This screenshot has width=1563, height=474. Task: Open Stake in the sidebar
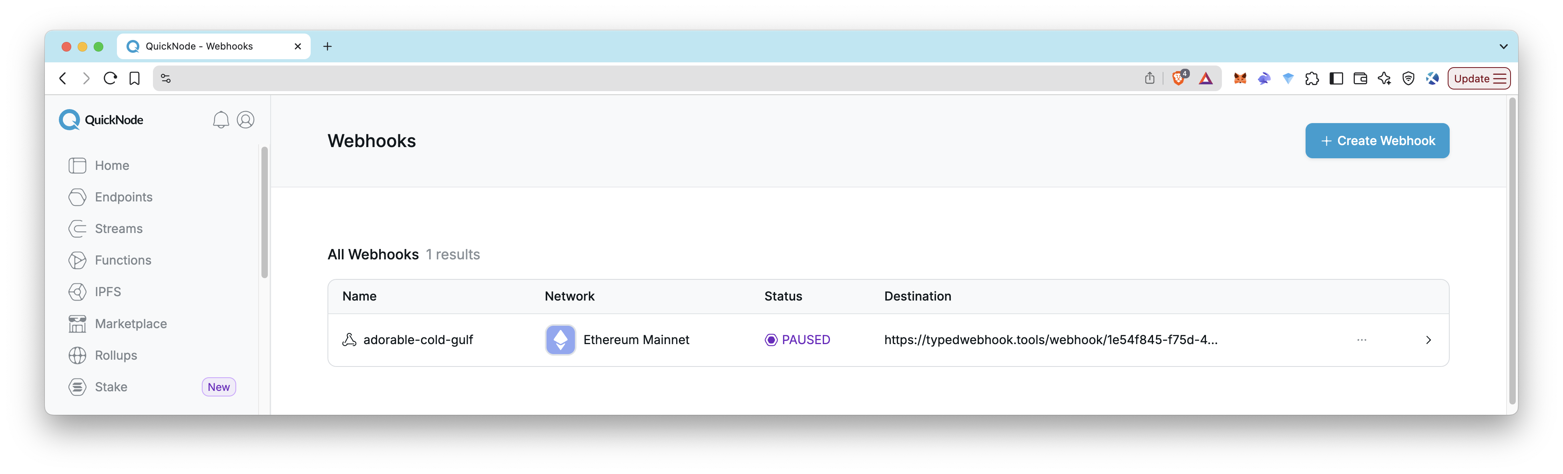click(111, 387)
